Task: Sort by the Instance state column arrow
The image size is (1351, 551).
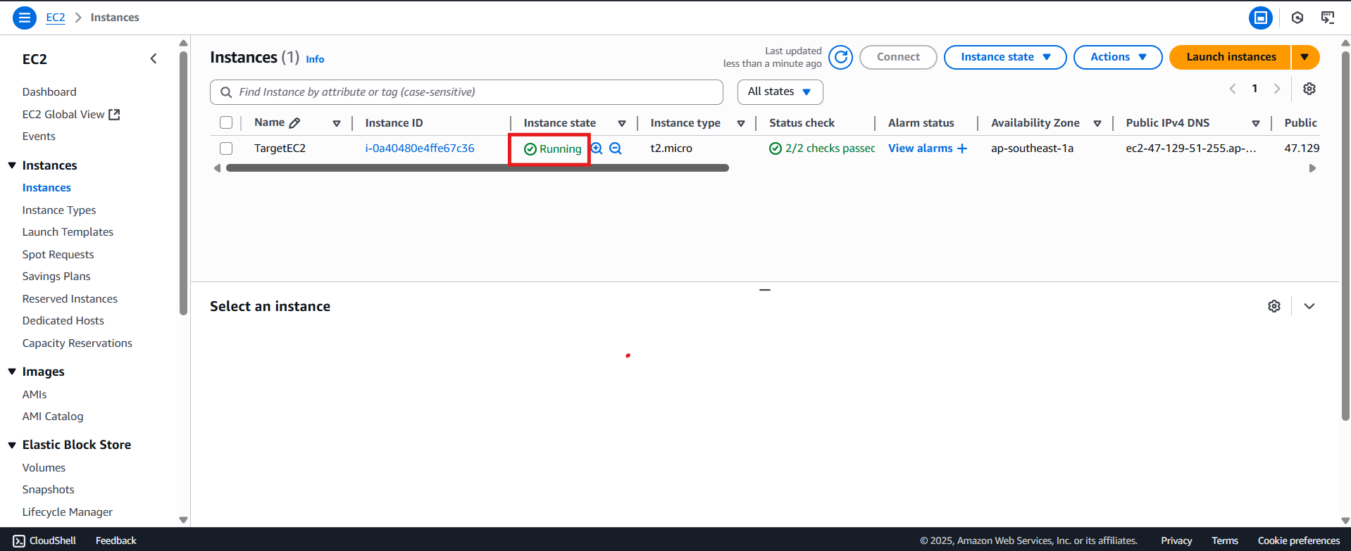Action: click(x=622, y=123)
